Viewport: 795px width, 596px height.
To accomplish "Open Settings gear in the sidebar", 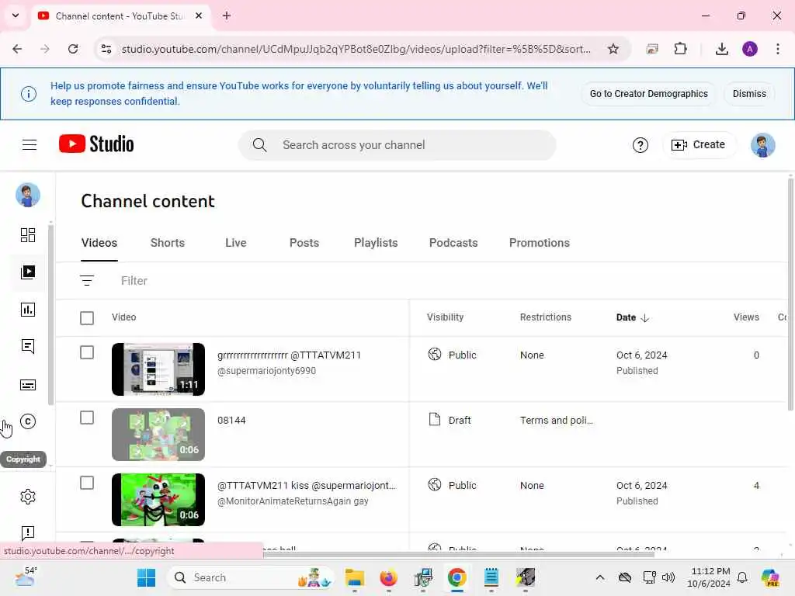I will (x=28, y=496).
